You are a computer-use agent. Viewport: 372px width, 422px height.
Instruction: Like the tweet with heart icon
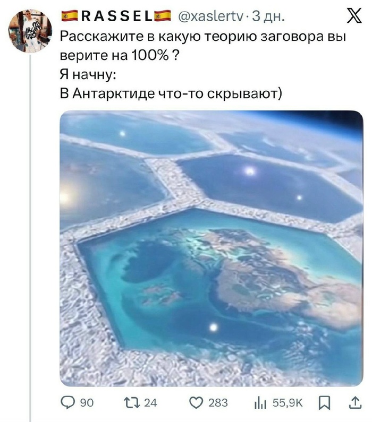pos(197,403)
